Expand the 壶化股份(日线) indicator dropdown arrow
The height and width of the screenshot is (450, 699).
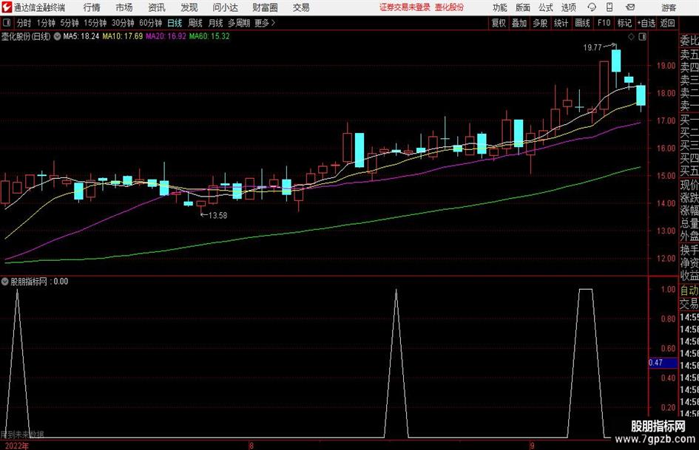click(57, 36)
